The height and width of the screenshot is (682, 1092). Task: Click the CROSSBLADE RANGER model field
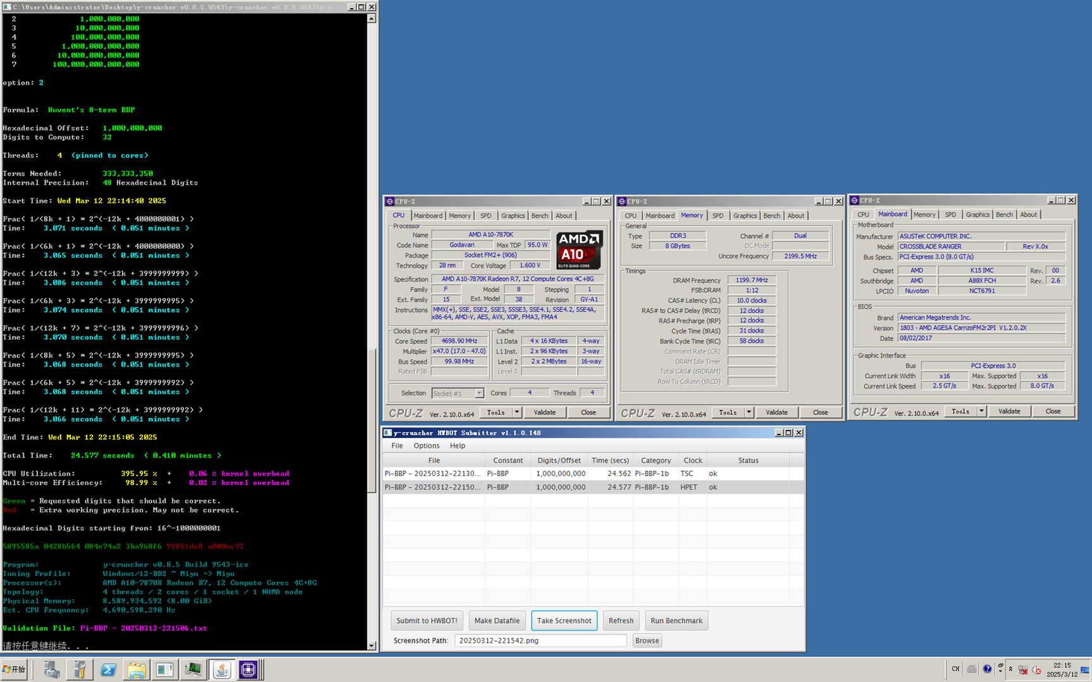(x=950, y=247)
